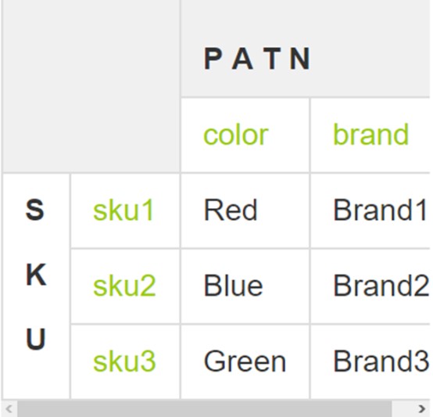Click the scrollbar track beside the right arrow

(x=403, y=408)
